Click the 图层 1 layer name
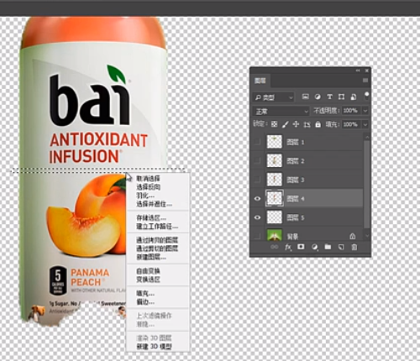The height and width of the screenshot is (361, 420). point(296,142)
